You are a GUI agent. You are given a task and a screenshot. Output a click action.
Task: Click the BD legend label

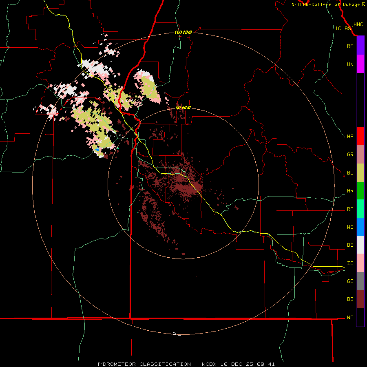pos(350,173)
